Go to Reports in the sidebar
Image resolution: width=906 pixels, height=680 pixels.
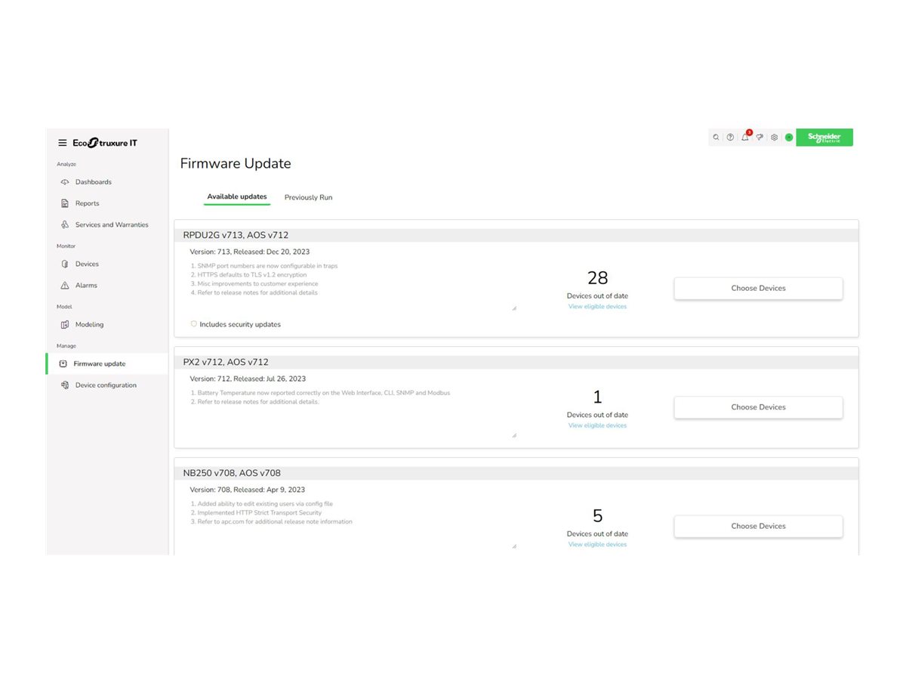click(x=87, y=203)
